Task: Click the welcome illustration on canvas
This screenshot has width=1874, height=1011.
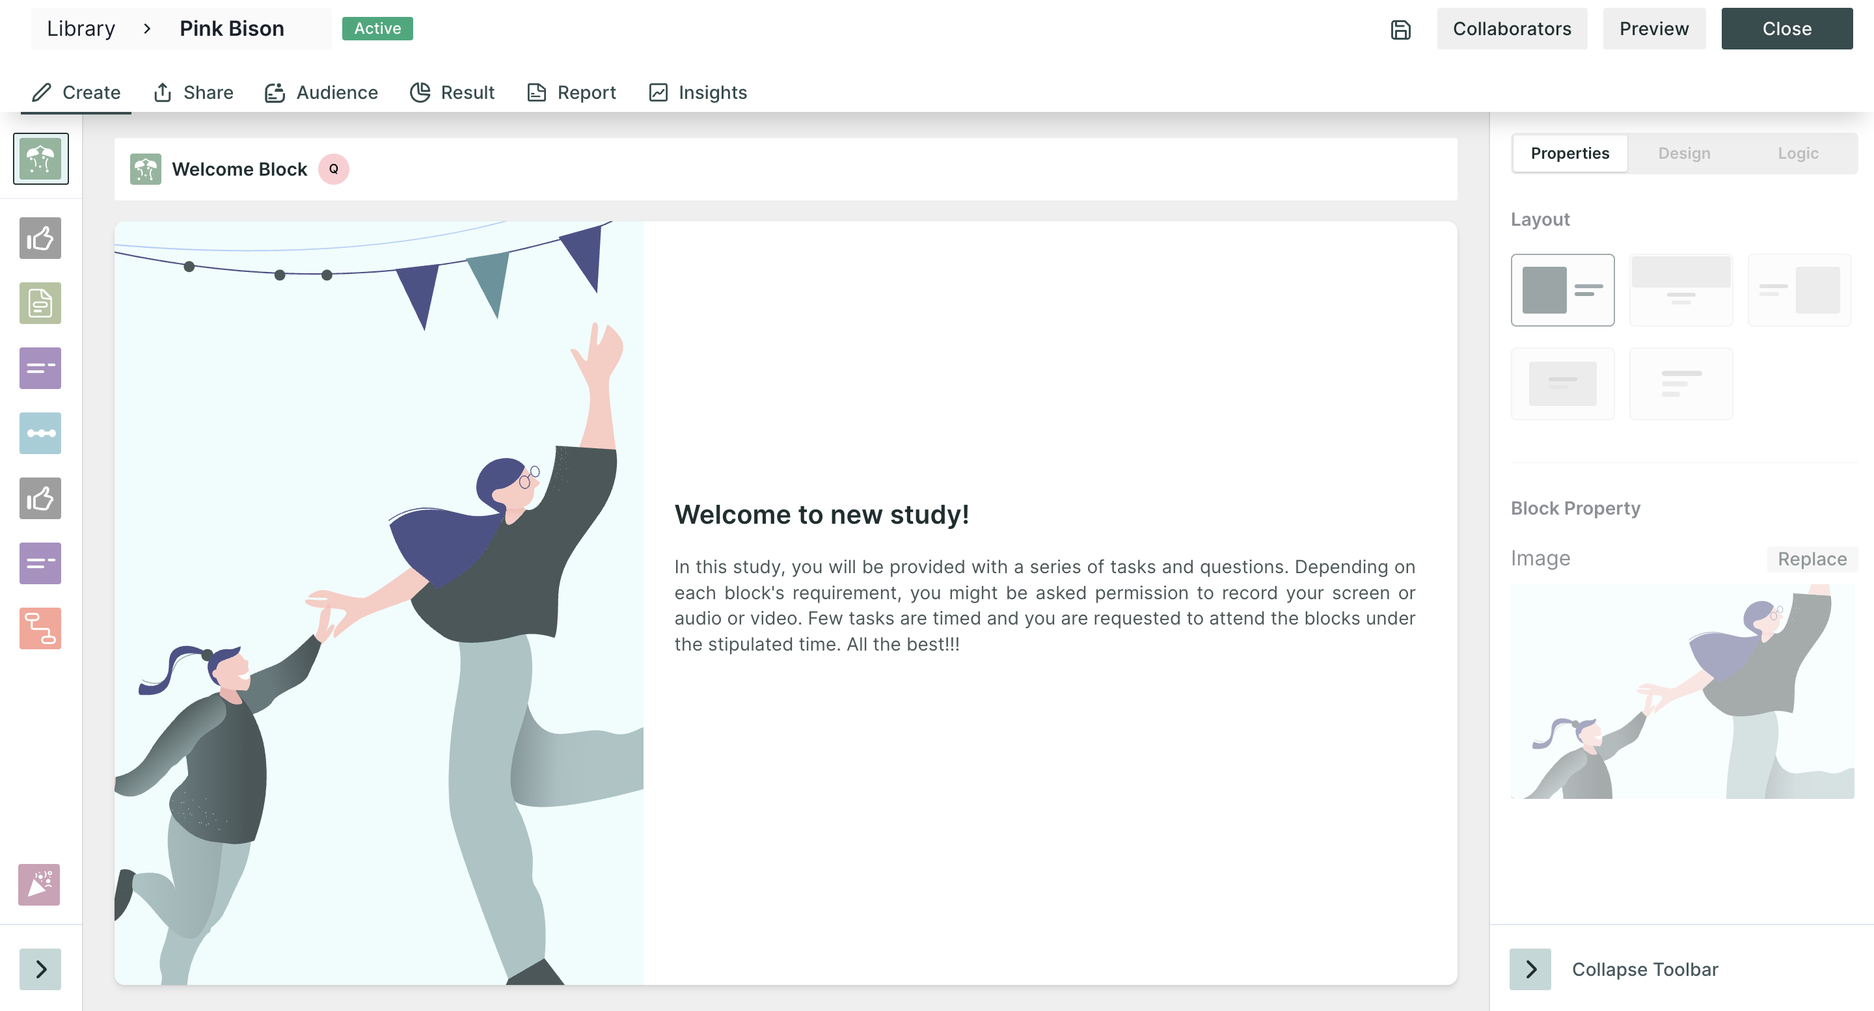Action: coord(379,603)
